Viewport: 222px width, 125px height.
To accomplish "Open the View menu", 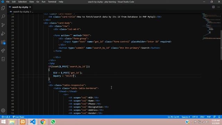I will click(x=32, y=2).
